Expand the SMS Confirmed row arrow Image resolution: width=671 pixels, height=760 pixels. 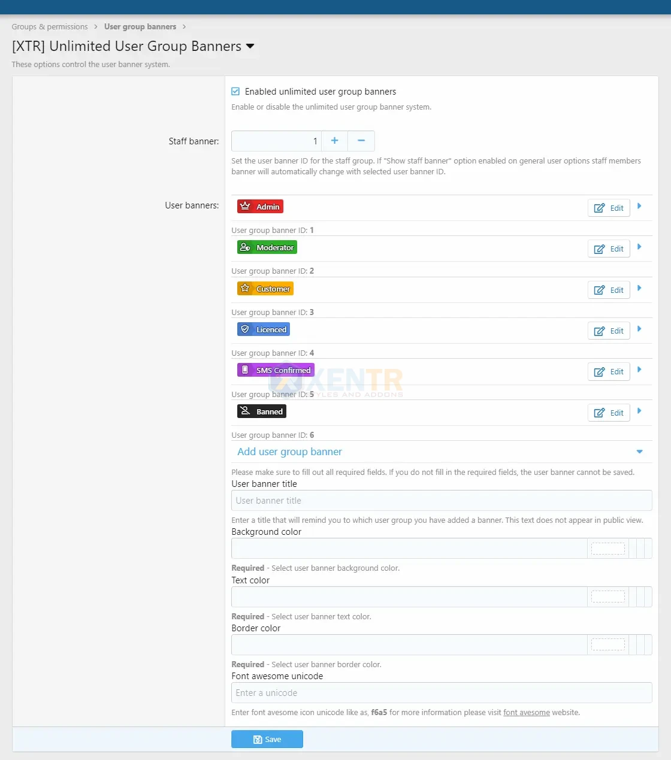click(639, 370)
